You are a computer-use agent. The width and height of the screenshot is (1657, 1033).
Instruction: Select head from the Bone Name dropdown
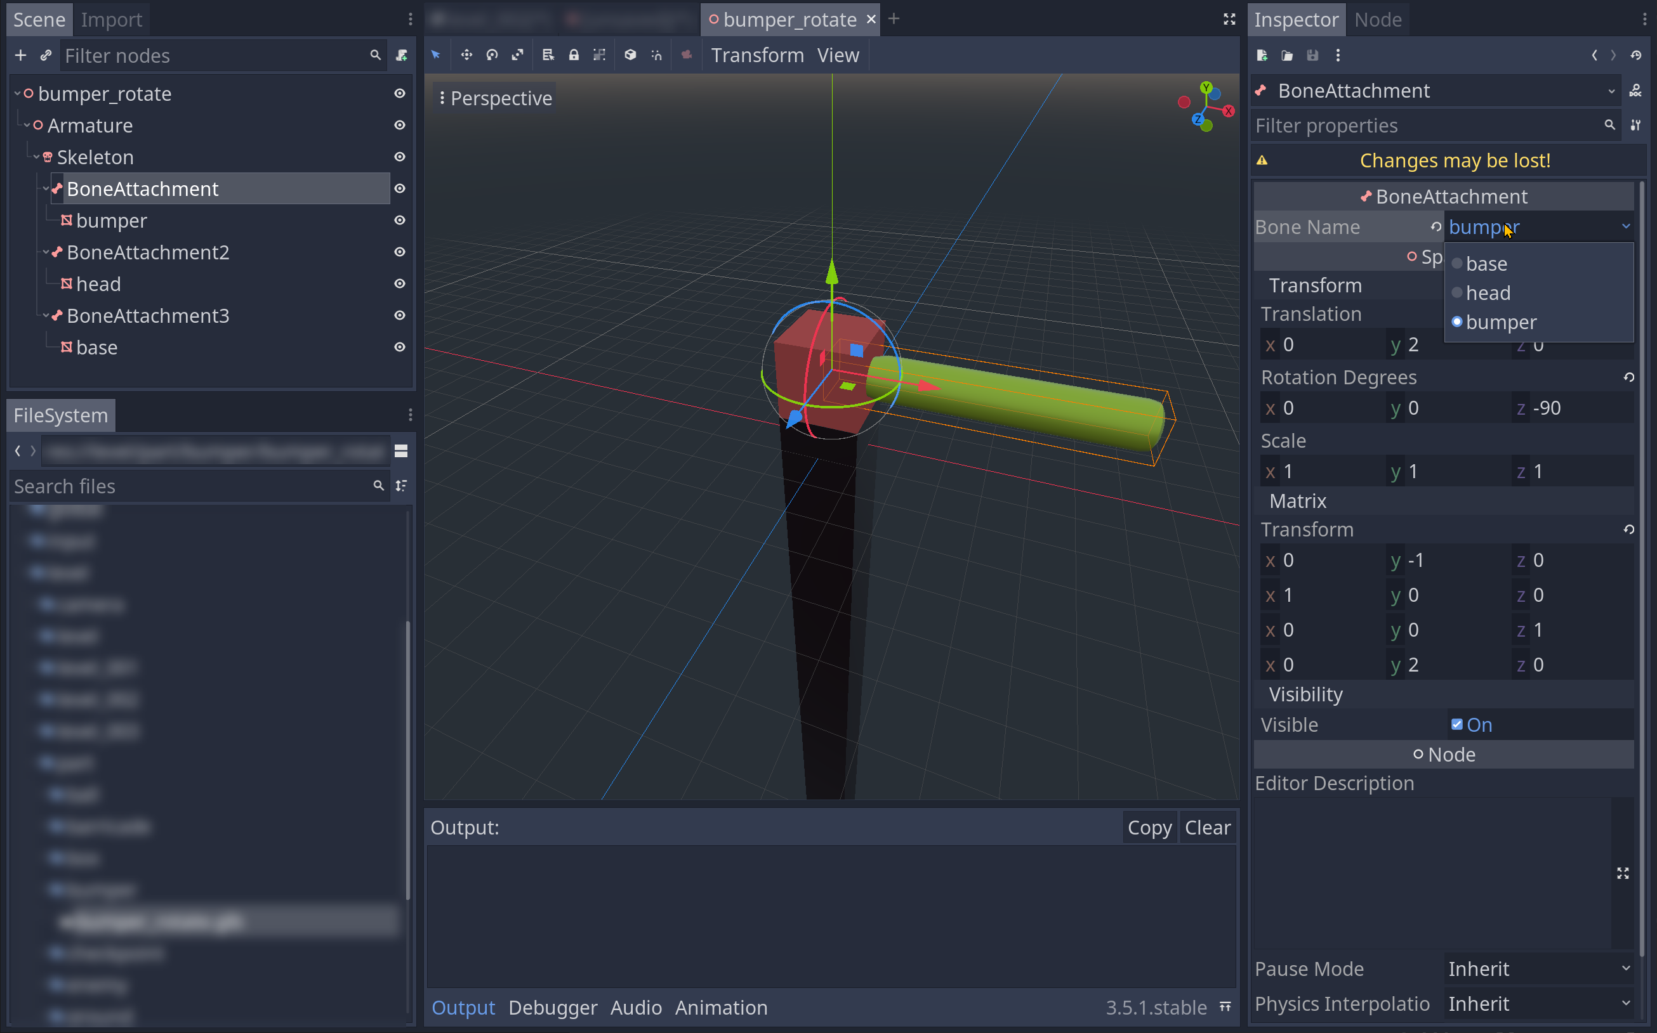[x=1489, y=292]
